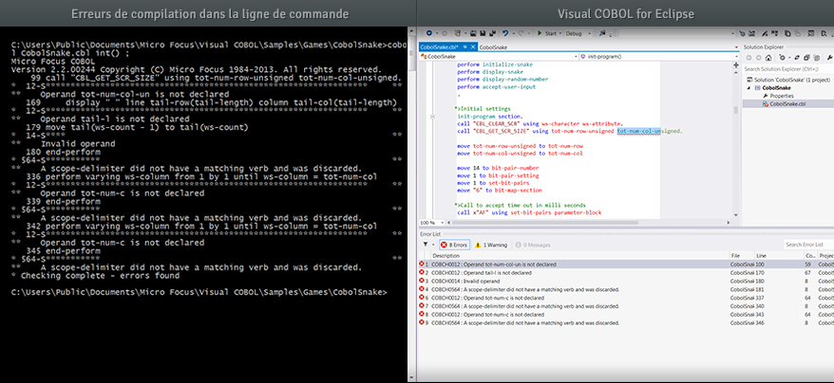Toggle the 8 Errors filter
This screenshot has width=834, height=383.
click(455, 244)
